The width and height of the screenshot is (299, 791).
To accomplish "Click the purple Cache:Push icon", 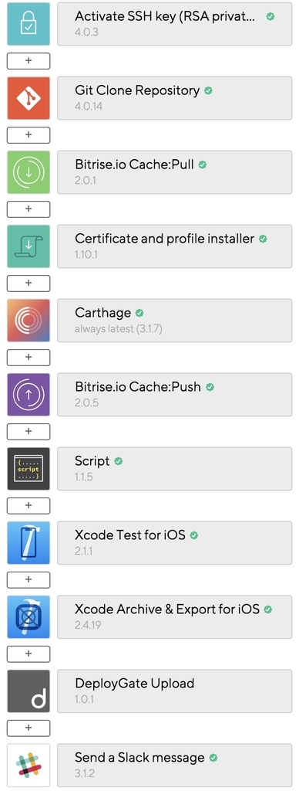I will [29, 395].
